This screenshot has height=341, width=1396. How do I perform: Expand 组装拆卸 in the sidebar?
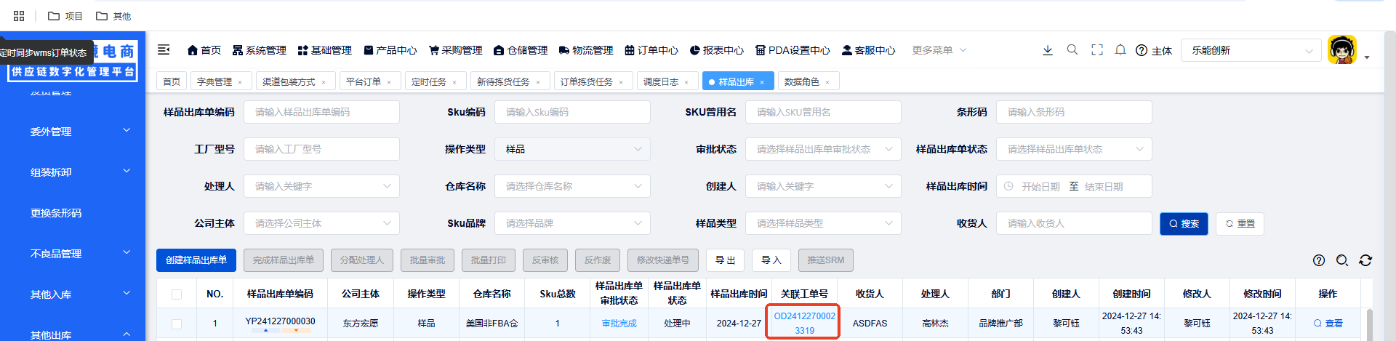coord(73,172)
